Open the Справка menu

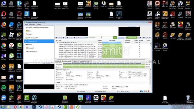point(39,25)
